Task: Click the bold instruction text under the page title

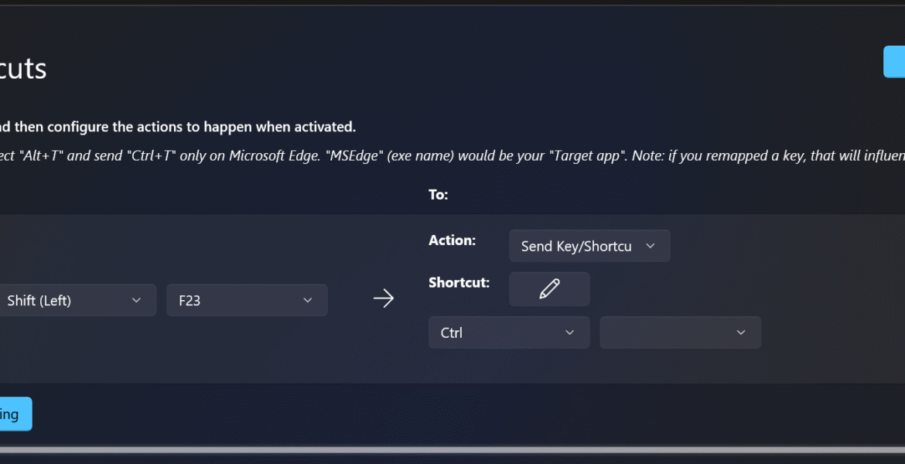Action: (x=178, y=127)
